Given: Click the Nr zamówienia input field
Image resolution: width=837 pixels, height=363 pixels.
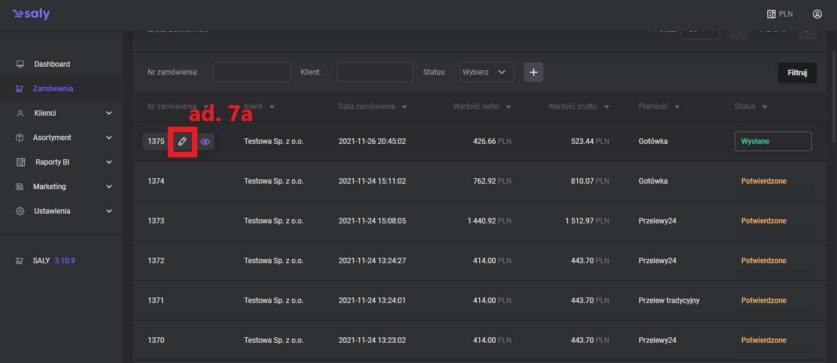Looking at the screenshot, I should click(x=251, y=72).
